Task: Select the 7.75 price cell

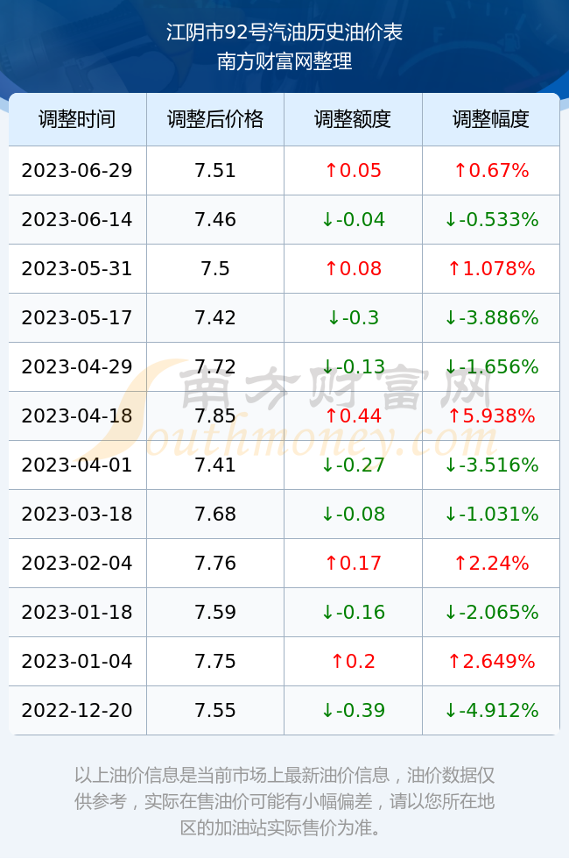Action: point(215,661)
